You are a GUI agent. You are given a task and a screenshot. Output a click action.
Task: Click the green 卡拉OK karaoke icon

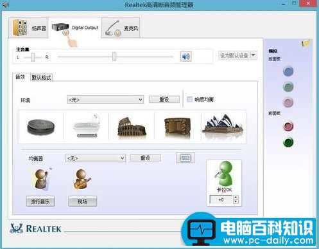pos(224,174)
